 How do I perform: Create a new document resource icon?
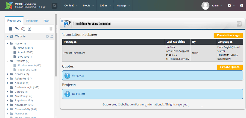(x=10, y=28)
